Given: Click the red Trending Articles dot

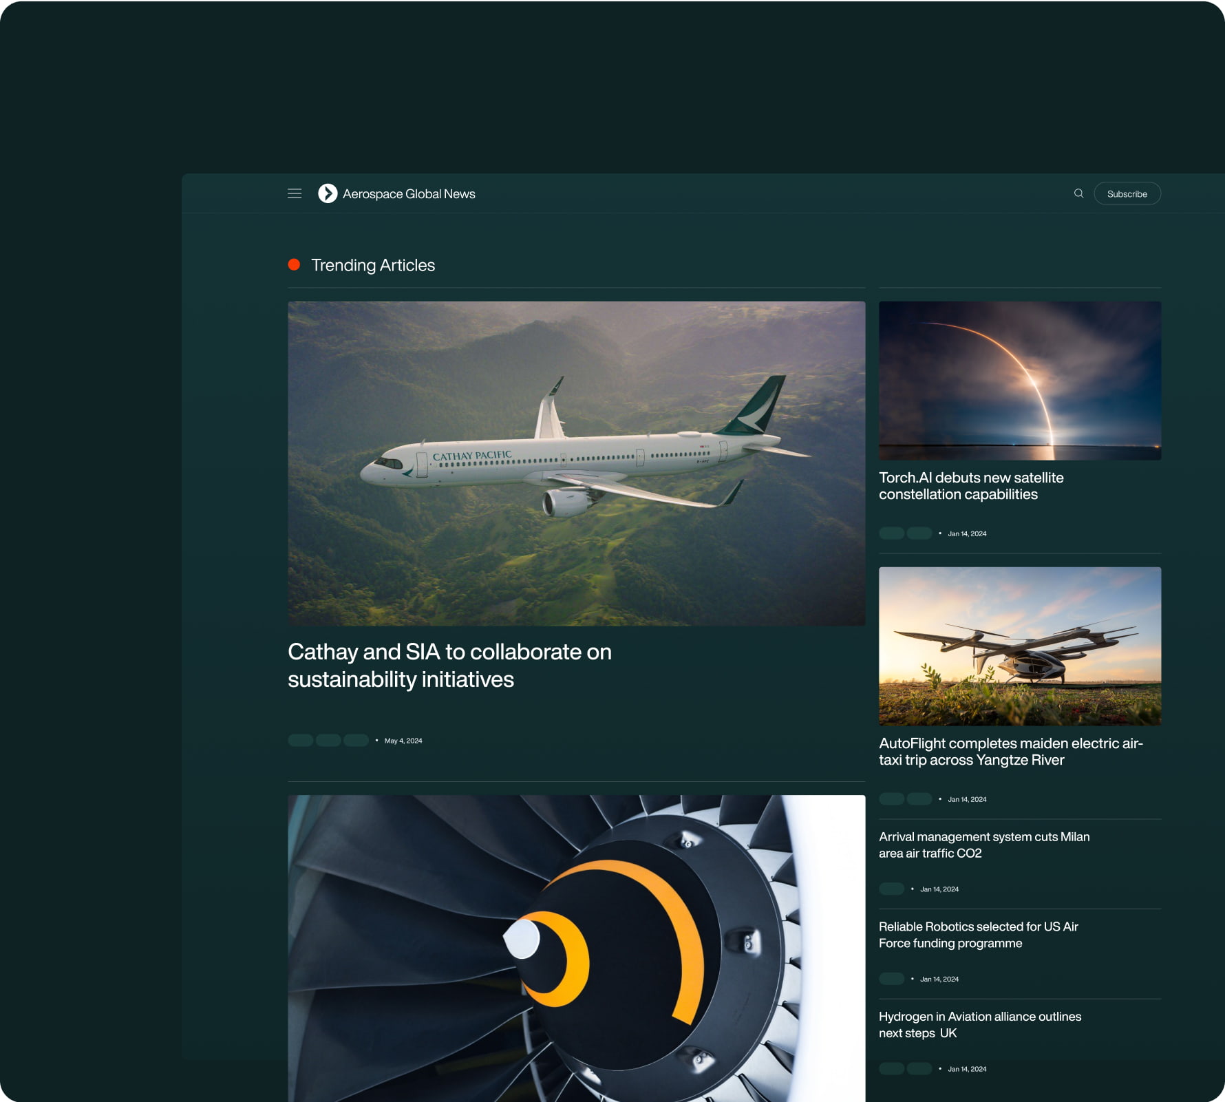Looking at the screenshot, I should click(294, 265).
